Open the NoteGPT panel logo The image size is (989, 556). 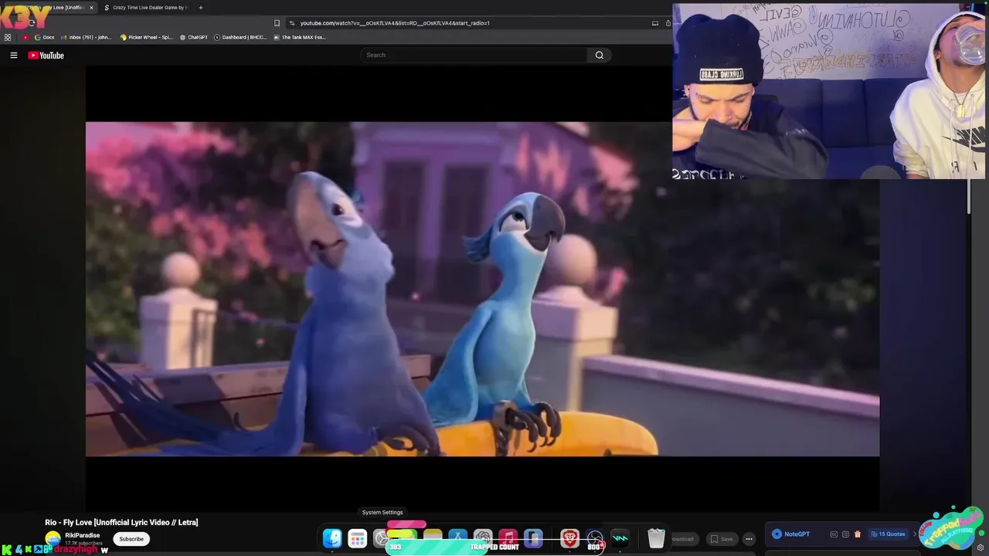point(790,534)
